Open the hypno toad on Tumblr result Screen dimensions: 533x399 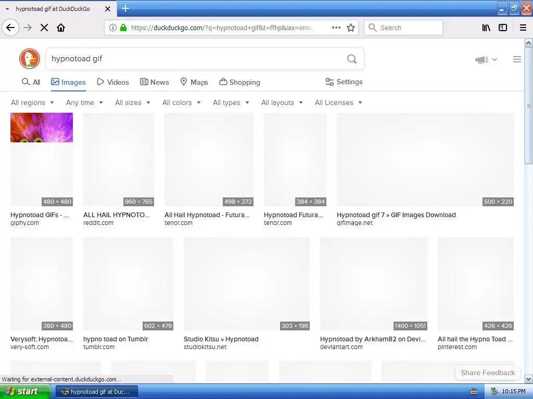(116, 339)
